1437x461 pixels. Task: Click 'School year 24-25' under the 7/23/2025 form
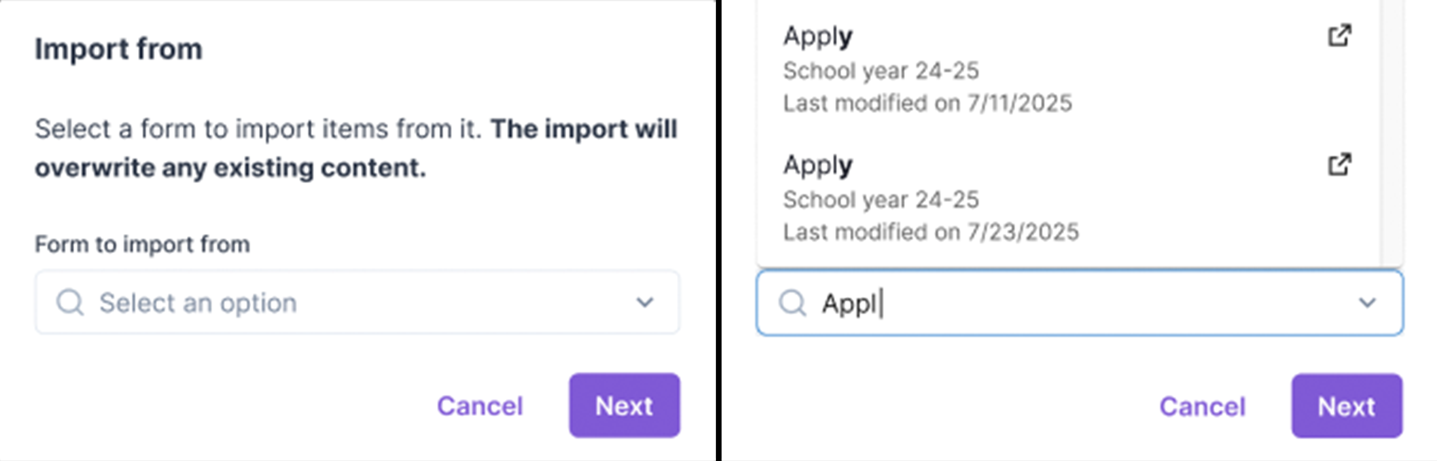pyautogui.click(x=881, y=200)
